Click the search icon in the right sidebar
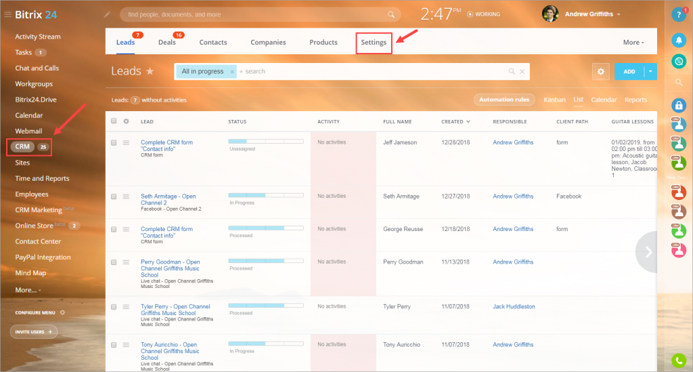This screenshot has height=372, width=693. 679,82
